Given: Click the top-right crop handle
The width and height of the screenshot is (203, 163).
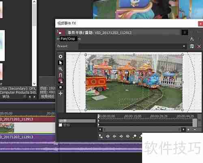Looking at the screenshot, I should click(182, 55).
